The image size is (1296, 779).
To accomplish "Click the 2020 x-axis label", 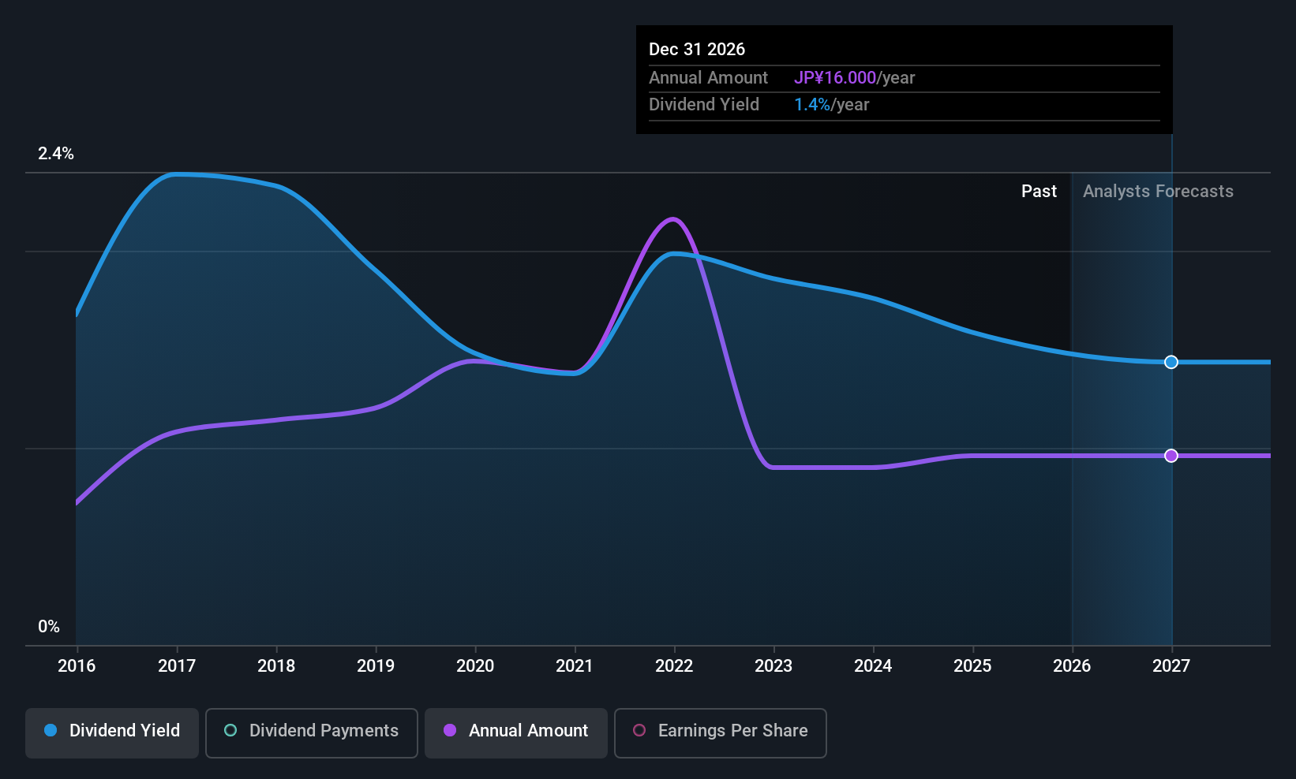I will click(475, 666).
